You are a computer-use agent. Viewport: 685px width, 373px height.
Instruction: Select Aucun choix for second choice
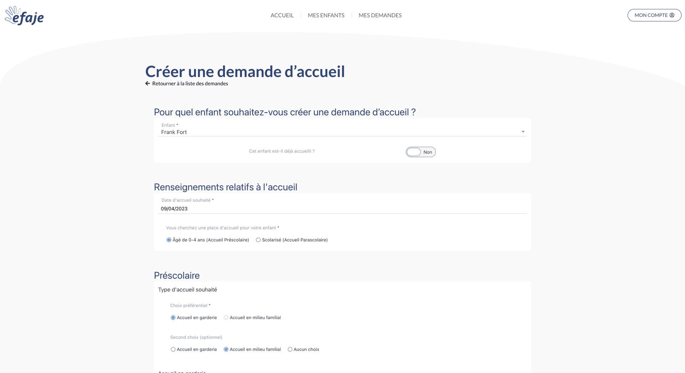(290, 349)
